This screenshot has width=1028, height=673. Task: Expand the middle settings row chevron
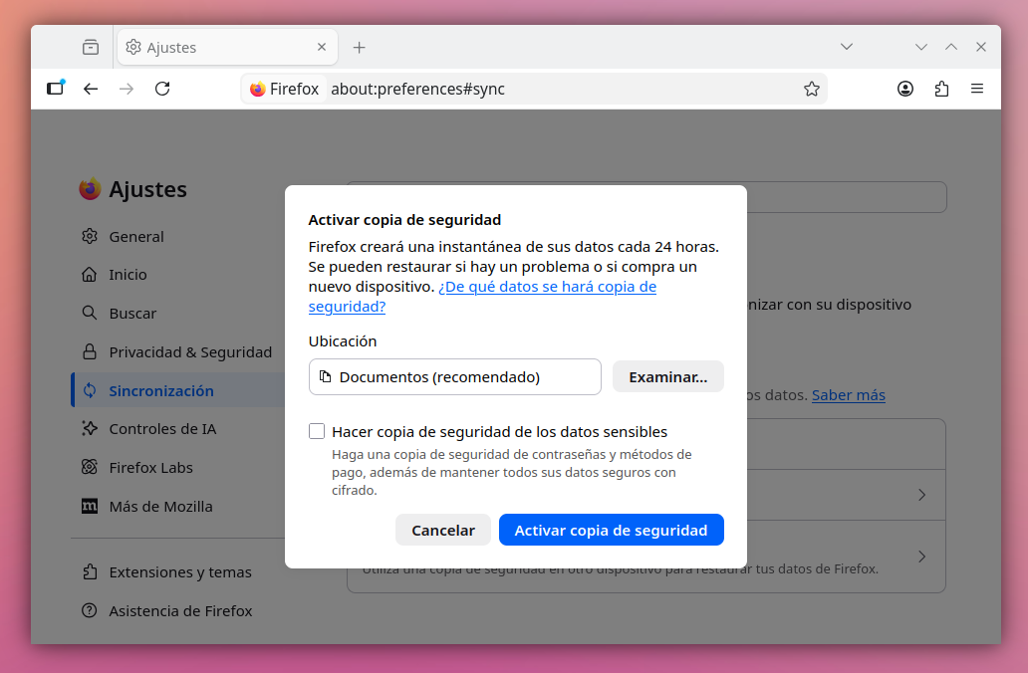point(921,495)
